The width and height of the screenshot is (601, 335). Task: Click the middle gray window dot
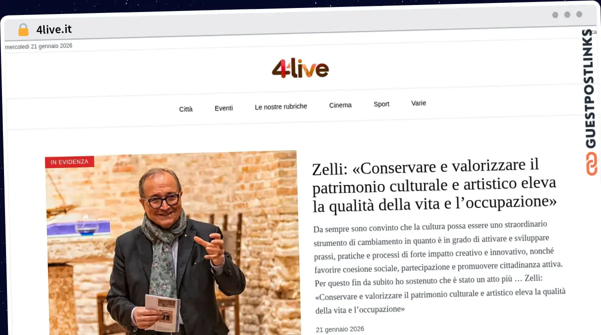coord(567,15)
